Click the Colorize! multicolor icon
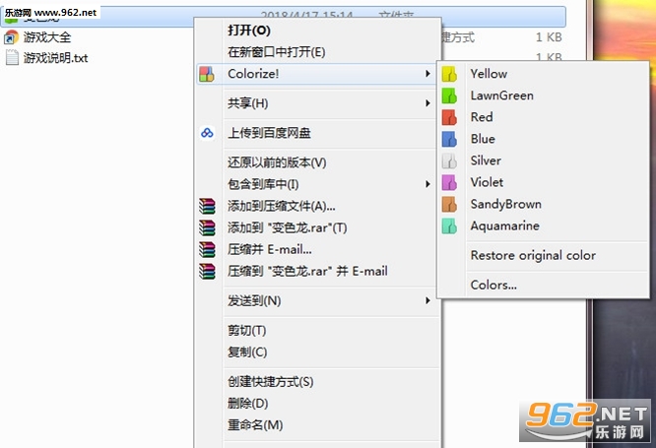 pos(207,74)
